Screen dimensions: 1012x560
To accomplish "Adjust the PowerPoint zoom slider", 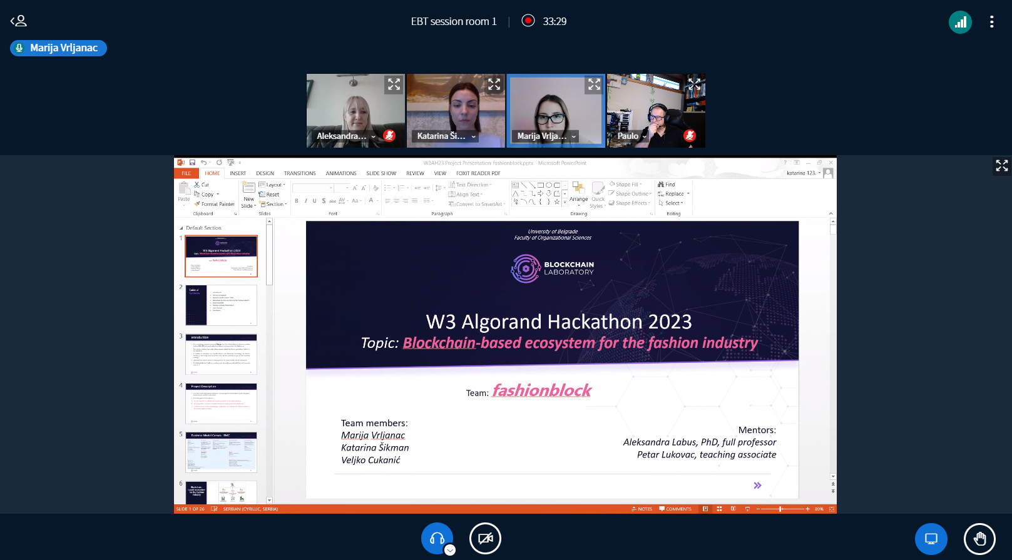I will pyautogui.click(x=780, y=509).
